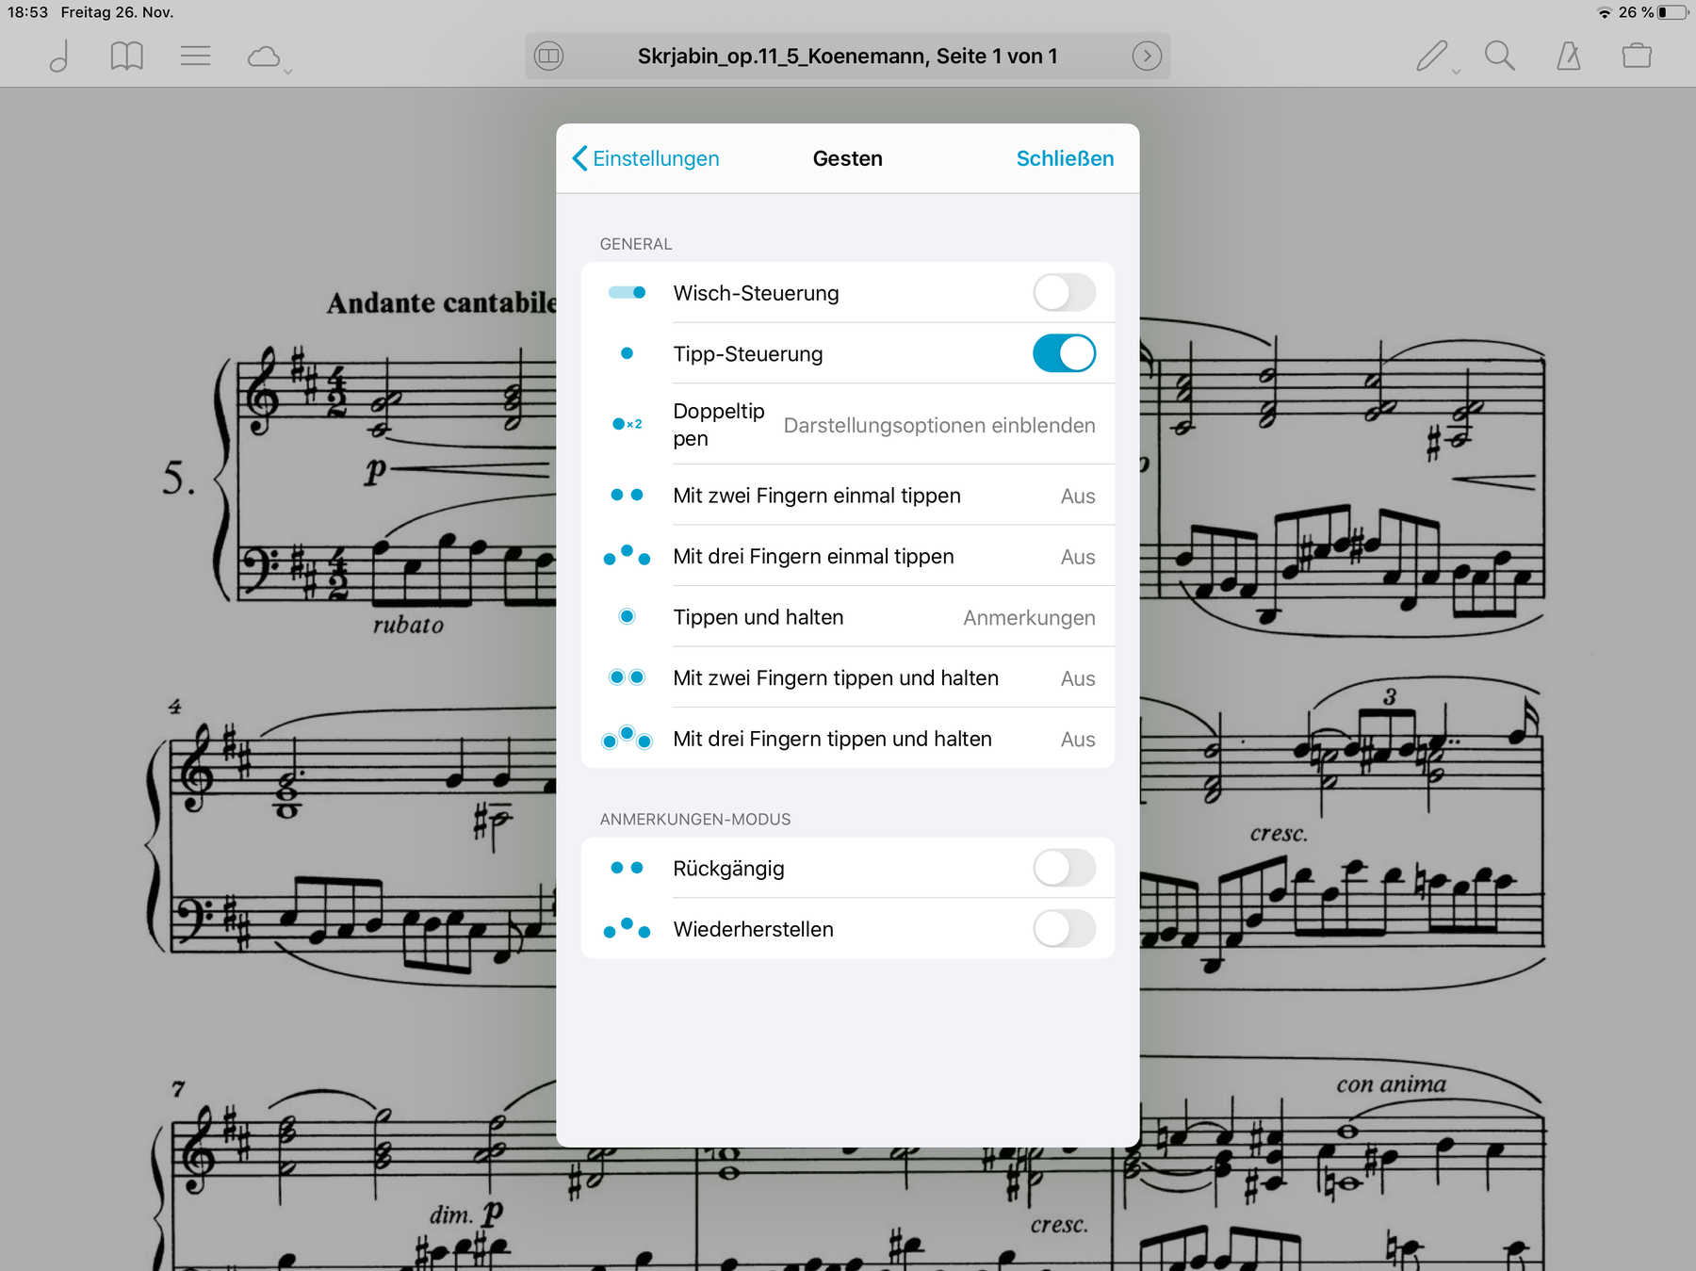Click the three-ring icon beside 'Mit drei Fingern tippen und halten'
Screen dimensions: 1696x1271
click(x=627, y=738)
